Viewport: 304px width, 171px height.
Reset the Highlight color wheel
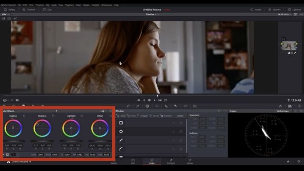click(82, 116)
